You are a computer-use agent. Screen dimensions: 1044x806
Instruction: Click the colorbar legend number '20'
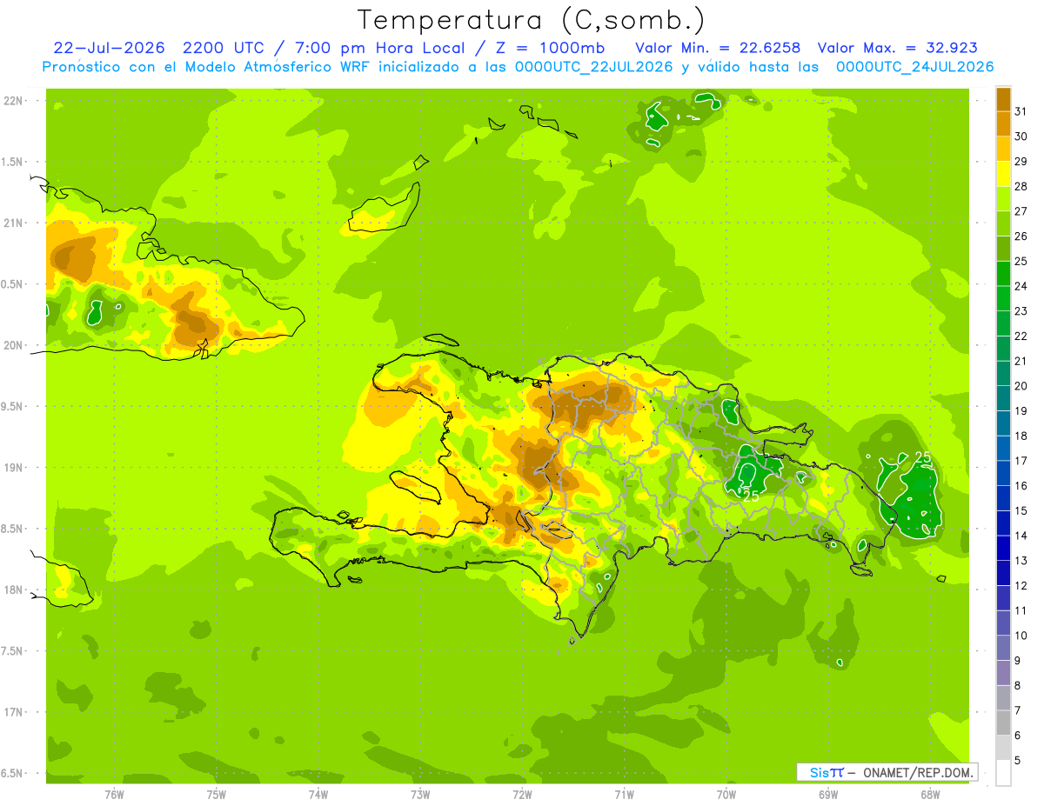tap(1022, 386)
